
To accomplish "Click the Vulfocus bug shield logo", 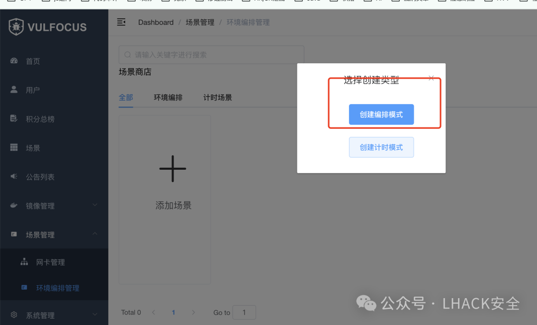I will click(16, 27).
